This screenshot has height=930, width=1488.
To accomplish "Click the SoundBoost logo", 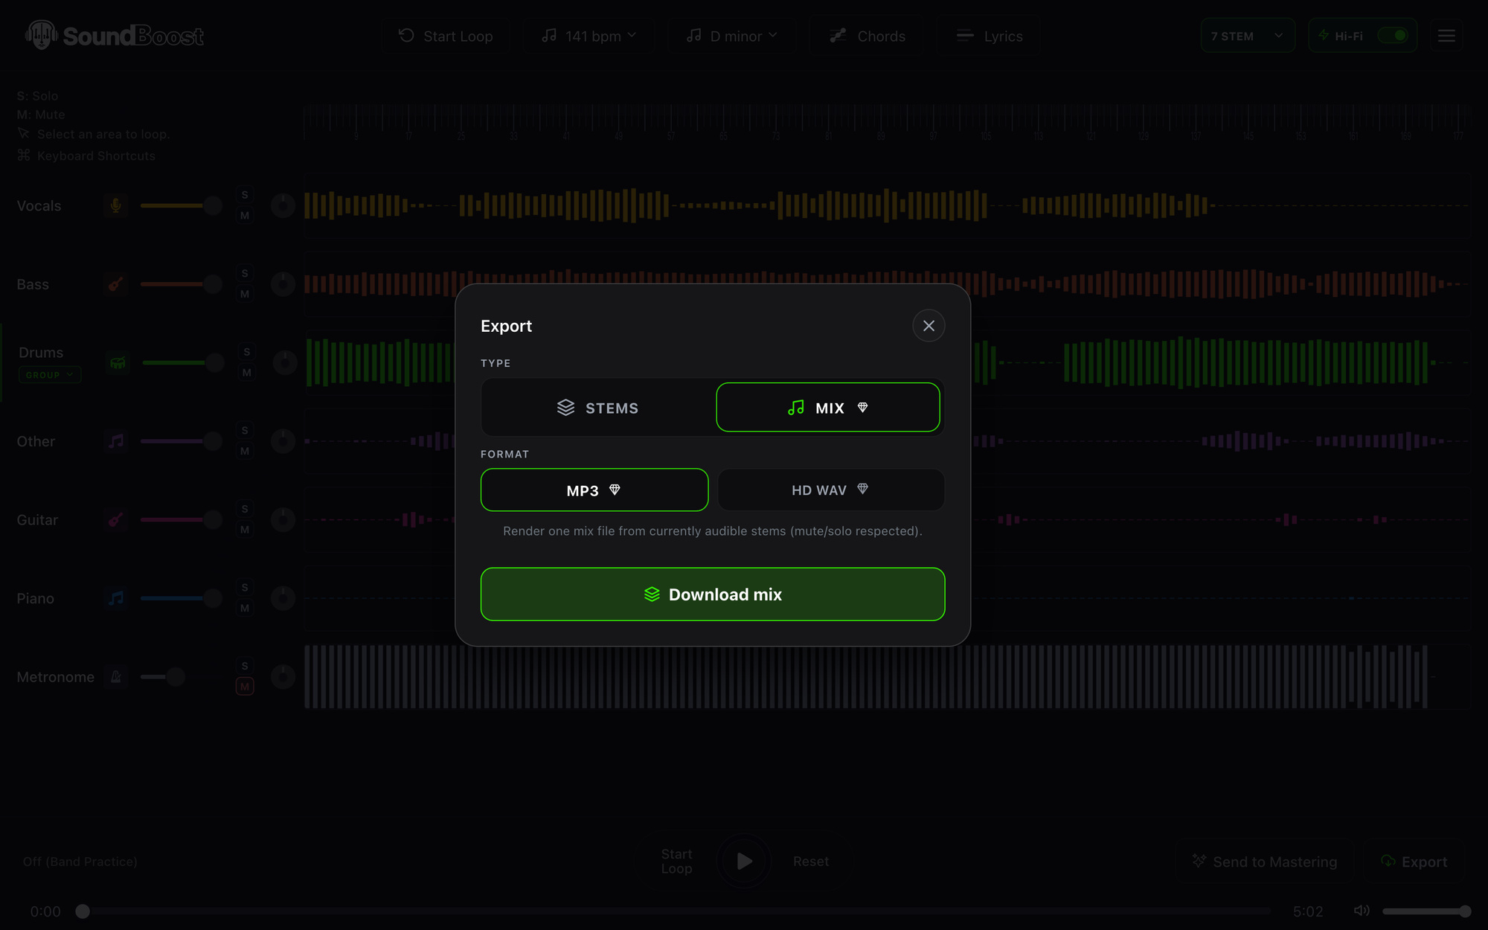I will [115, 35].
